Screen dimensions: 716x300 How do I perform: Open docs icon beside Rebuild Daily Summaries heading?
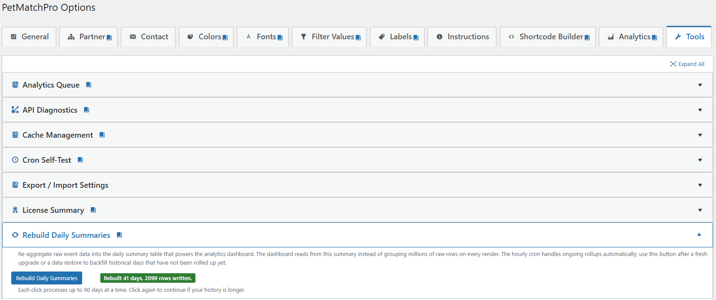pyautogui.click(x=119, y=235)
